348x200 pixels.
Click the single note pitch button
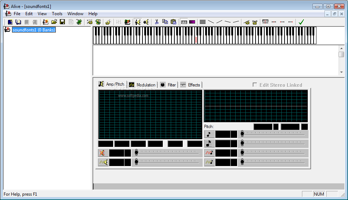click(x=209, y=134)
